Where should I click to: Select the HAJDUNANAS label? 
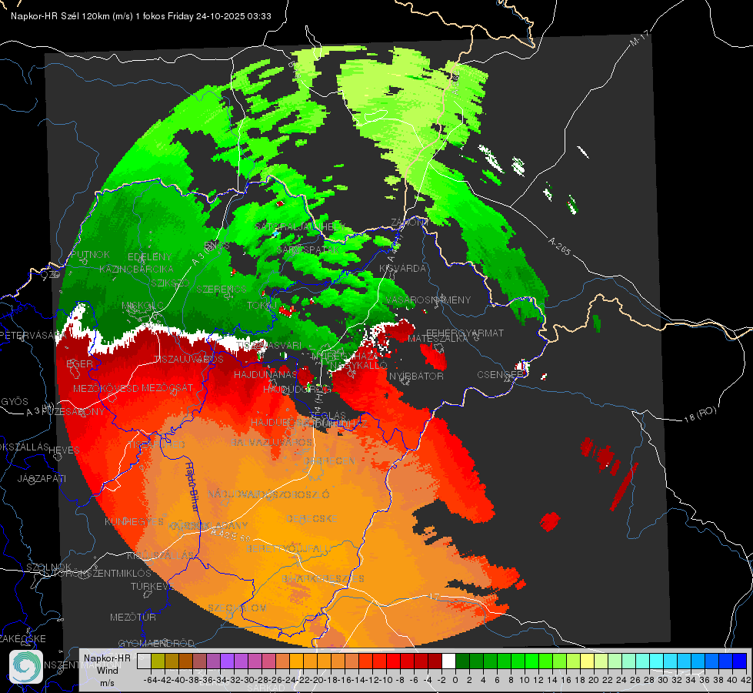pos(265,375)
